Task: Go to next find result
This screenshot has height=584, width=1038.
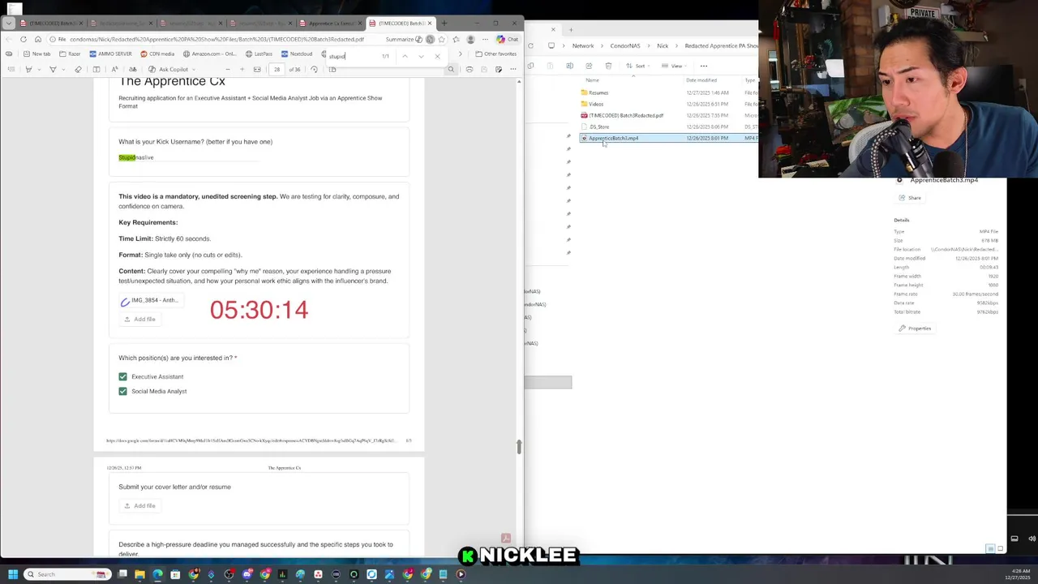Action: click(421, 56)
